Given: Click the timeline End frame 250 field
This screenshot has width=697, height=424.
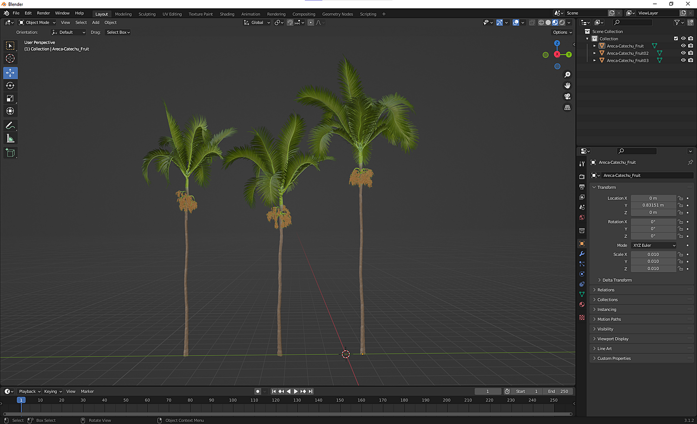Looking at the screenshot, I should (558, 392).
